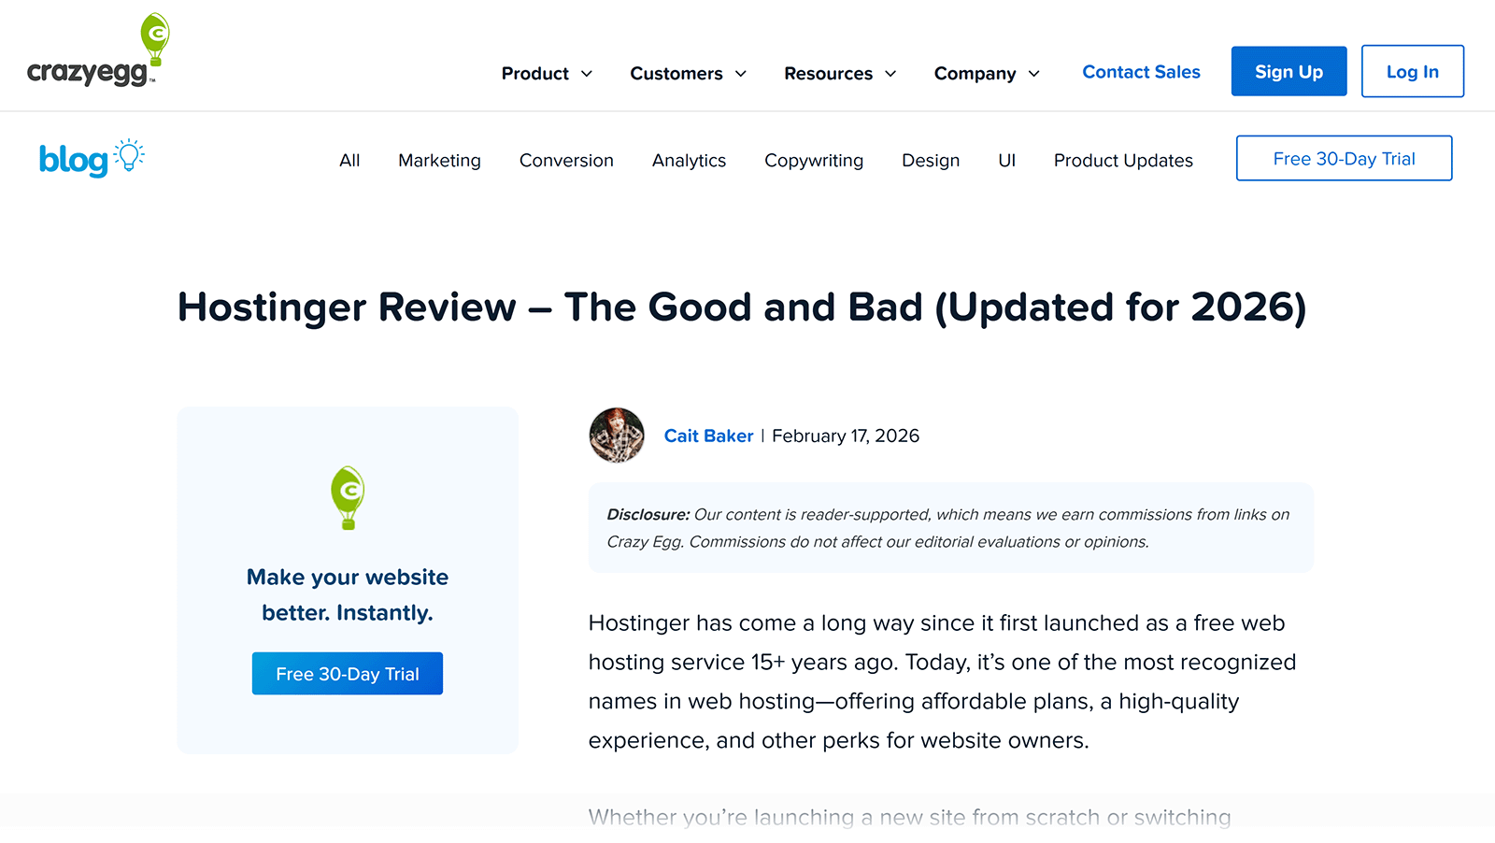The image size is (1495, 843).
Task: Switch to the Marketing category
Action: (x=439, y=160)
